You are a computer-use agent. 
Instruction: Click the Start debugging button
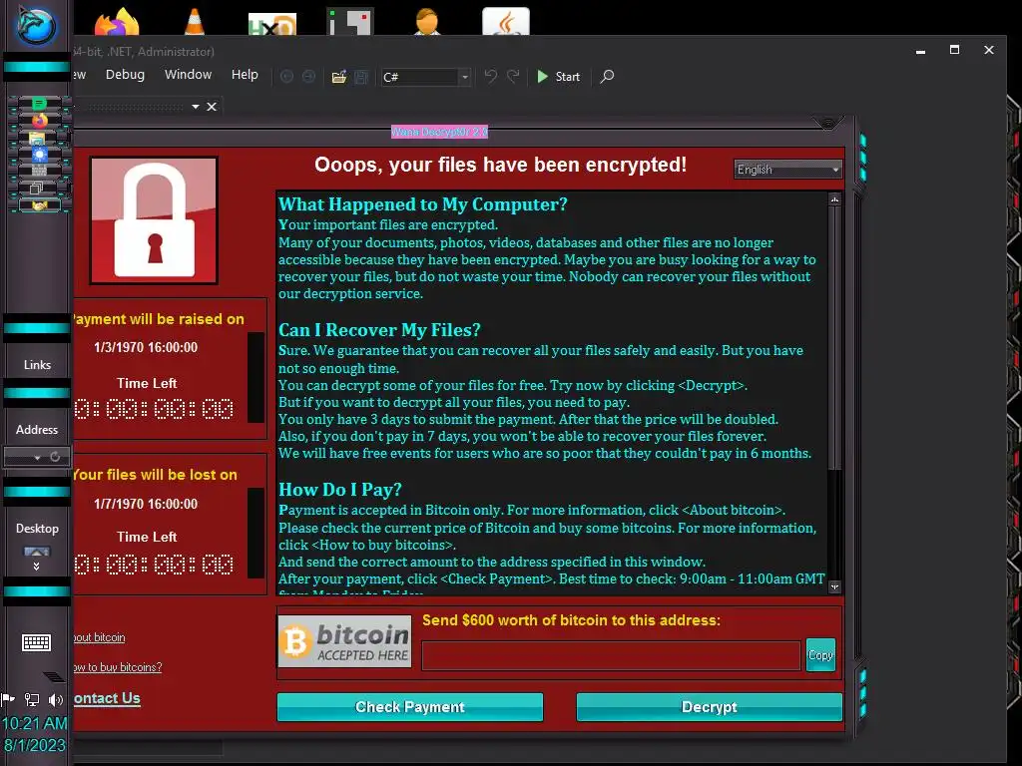559,76
